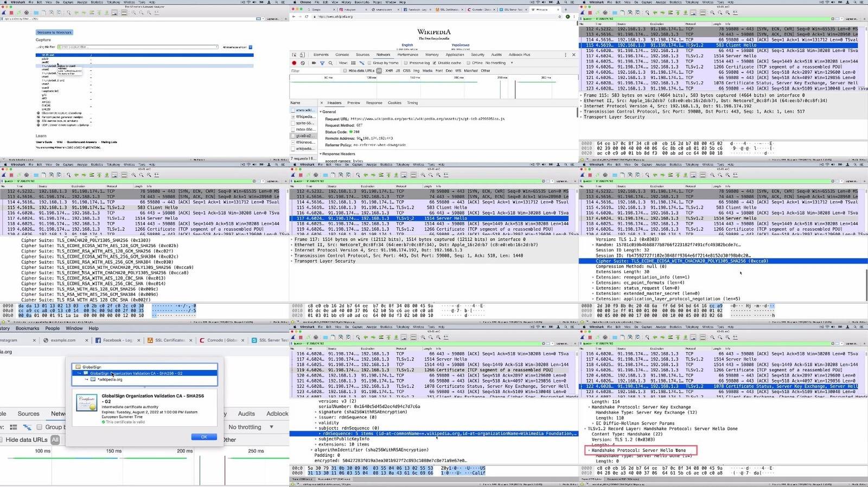The height and width of the screenshot is (487, 868).
Task: Enable the Group by checkbox in bottom-left Chrome window
Action: 39,427
